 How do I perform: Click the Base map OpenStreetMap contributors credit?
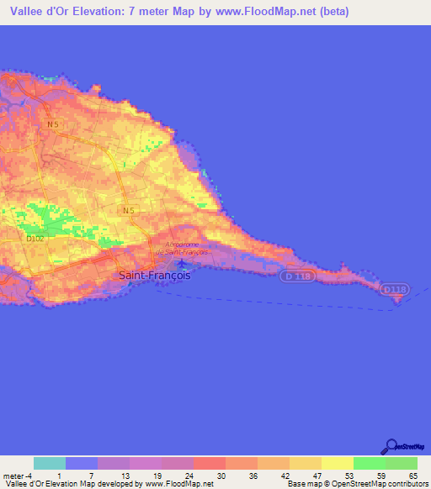coord(358,484)
